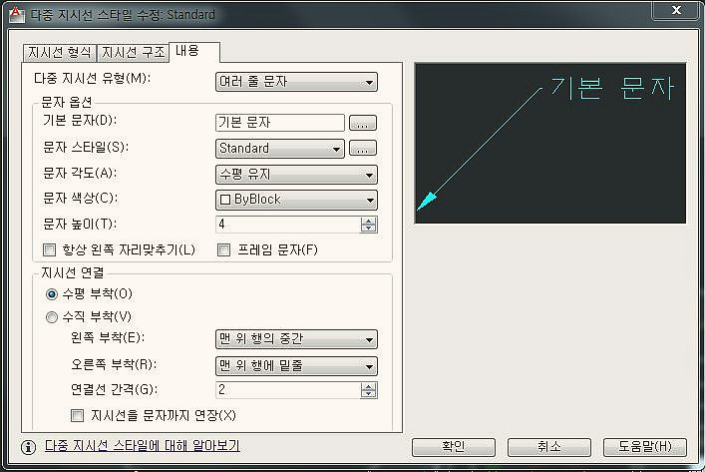Click the 확인 button
Screen dimensions: 705x472
[453, 447]
